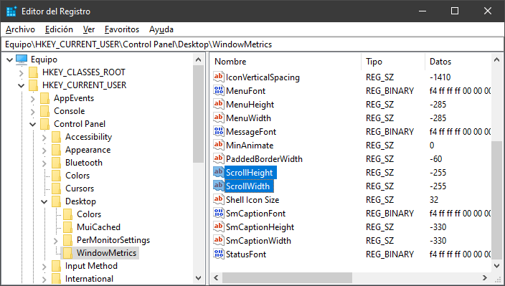Click the Registry Editor title bar icon
The height and width of the screenshot is (286, 505).
11,11
